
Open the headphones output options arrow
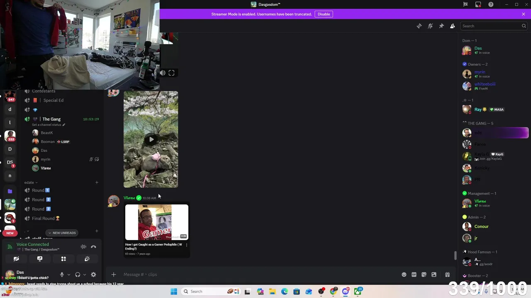[x=85, y=274]
